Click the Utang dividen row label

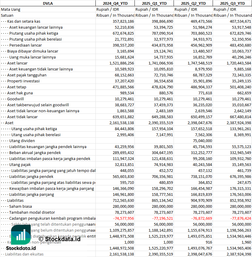point(22,141)
